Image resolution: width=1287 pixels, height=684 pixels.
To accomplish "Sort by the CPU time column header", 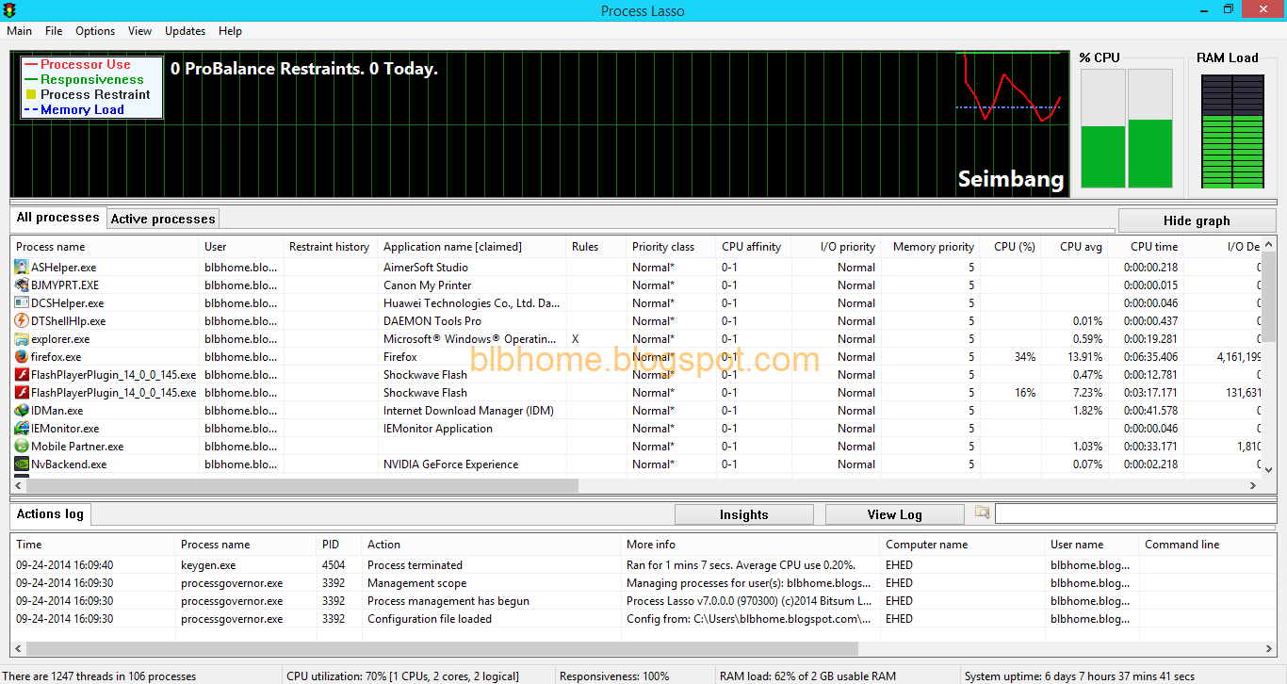I will click(x=1146, y=247).
